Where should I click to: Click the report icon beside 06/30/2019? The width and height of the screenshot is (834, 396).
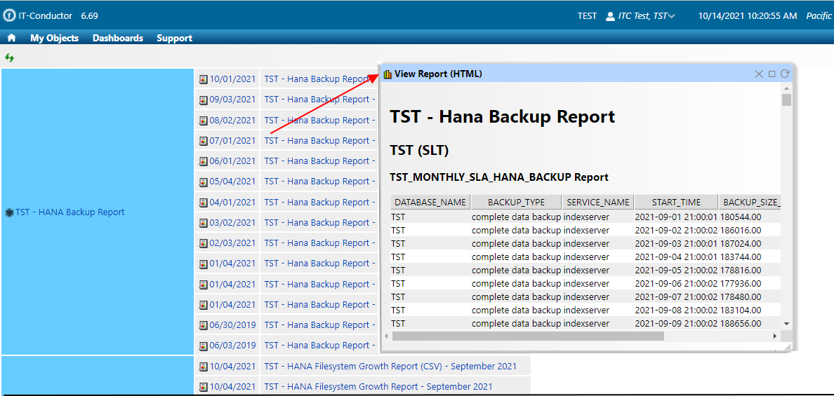coord(204,325)
